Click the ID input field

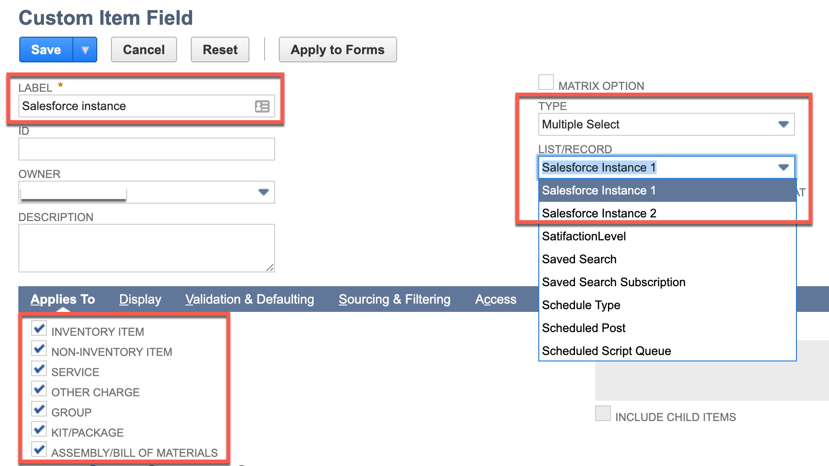point(147,149)
